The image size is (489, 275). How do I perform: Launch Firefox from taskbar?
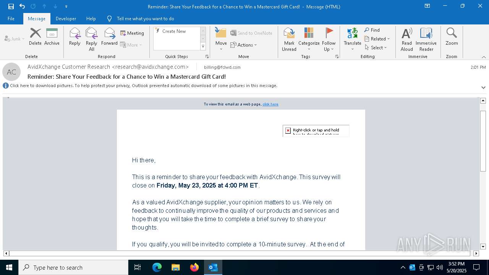[194, 267]
